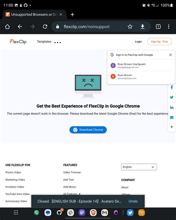
Task: Share on LinkedIn via sidebar icon
Action: click(172, 108)
